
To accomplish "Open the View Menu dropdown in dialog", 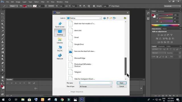I will pyautogui.click(x=114, y=18).
